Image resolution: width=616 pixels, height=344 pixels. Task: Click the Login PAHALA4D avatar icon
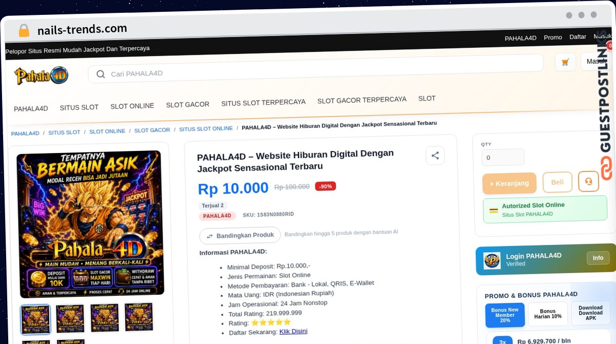pyautogui.click(x=492, y=260)
